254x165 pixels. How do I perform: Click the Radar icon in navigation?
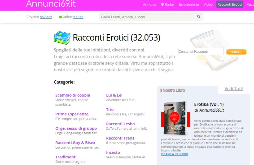pos(163,4)
